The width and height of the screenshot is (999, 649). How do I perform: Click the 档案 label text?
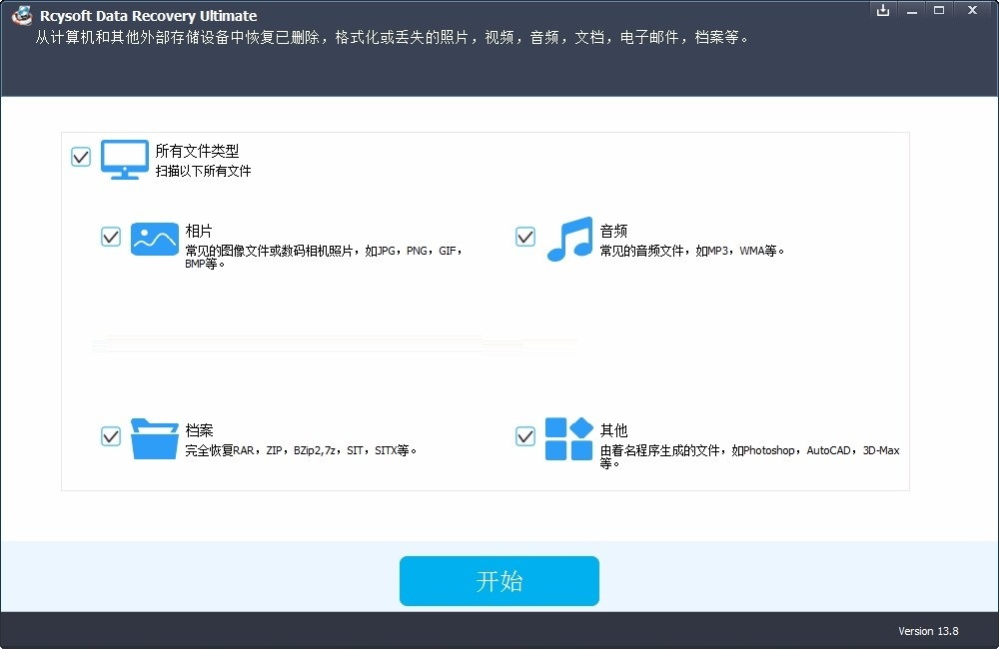click(x=199, y=430)
